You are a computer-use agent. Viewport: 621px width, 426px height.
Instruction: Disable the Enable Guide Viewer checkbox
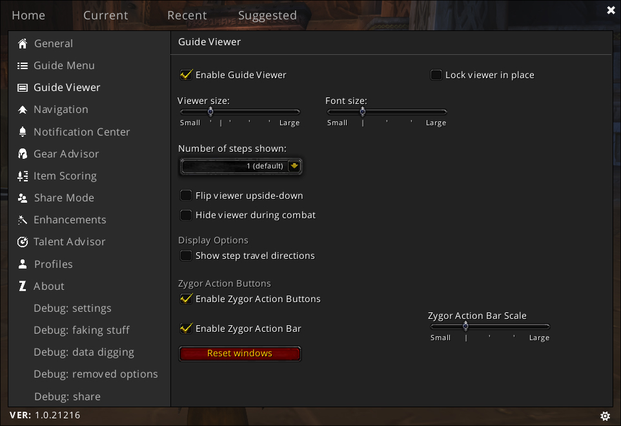coord(186,74)
